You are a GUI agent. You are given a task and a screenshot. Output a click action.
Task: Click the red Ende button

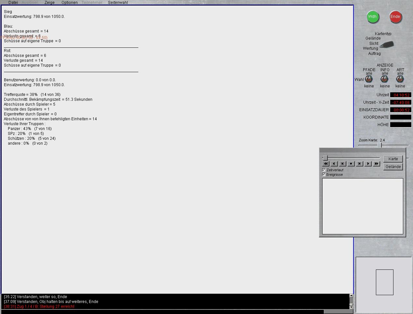tap(395, 17)
